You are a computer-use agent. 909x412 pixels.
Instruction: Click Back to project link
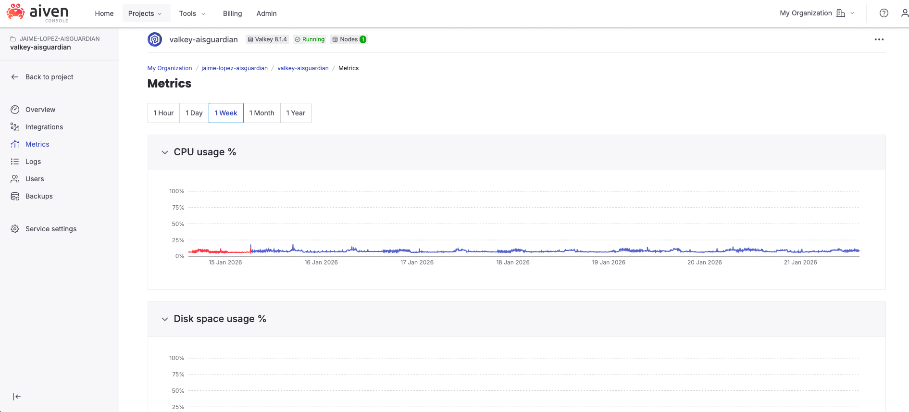tap(50, 77)
